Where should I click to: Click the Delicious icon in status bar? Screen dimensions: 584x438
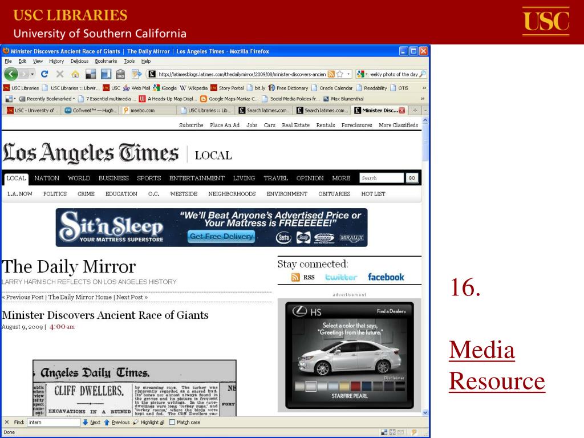(x=384, y=432)
